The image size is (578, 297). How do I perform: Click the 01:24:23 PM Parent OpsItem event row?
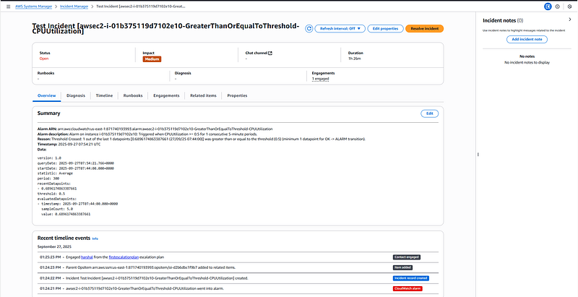click(238, 267)
